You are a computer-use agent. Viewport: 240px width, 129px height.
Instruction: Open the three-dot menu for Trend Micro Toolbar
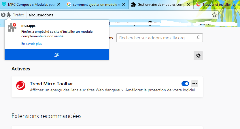[x=195, y=84]
